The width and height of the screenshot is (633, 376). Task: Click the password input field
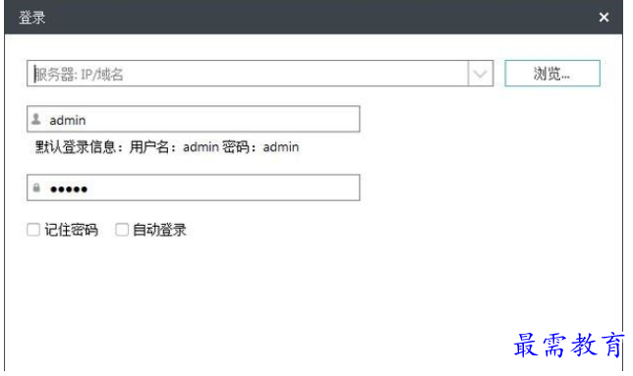pyautogui.click(x=194, y=188)
